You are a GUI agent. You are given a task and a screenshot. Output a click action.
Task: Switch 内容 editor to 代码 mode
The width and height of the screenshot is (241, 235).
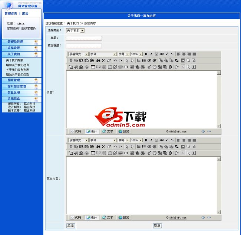coord(76,131)
